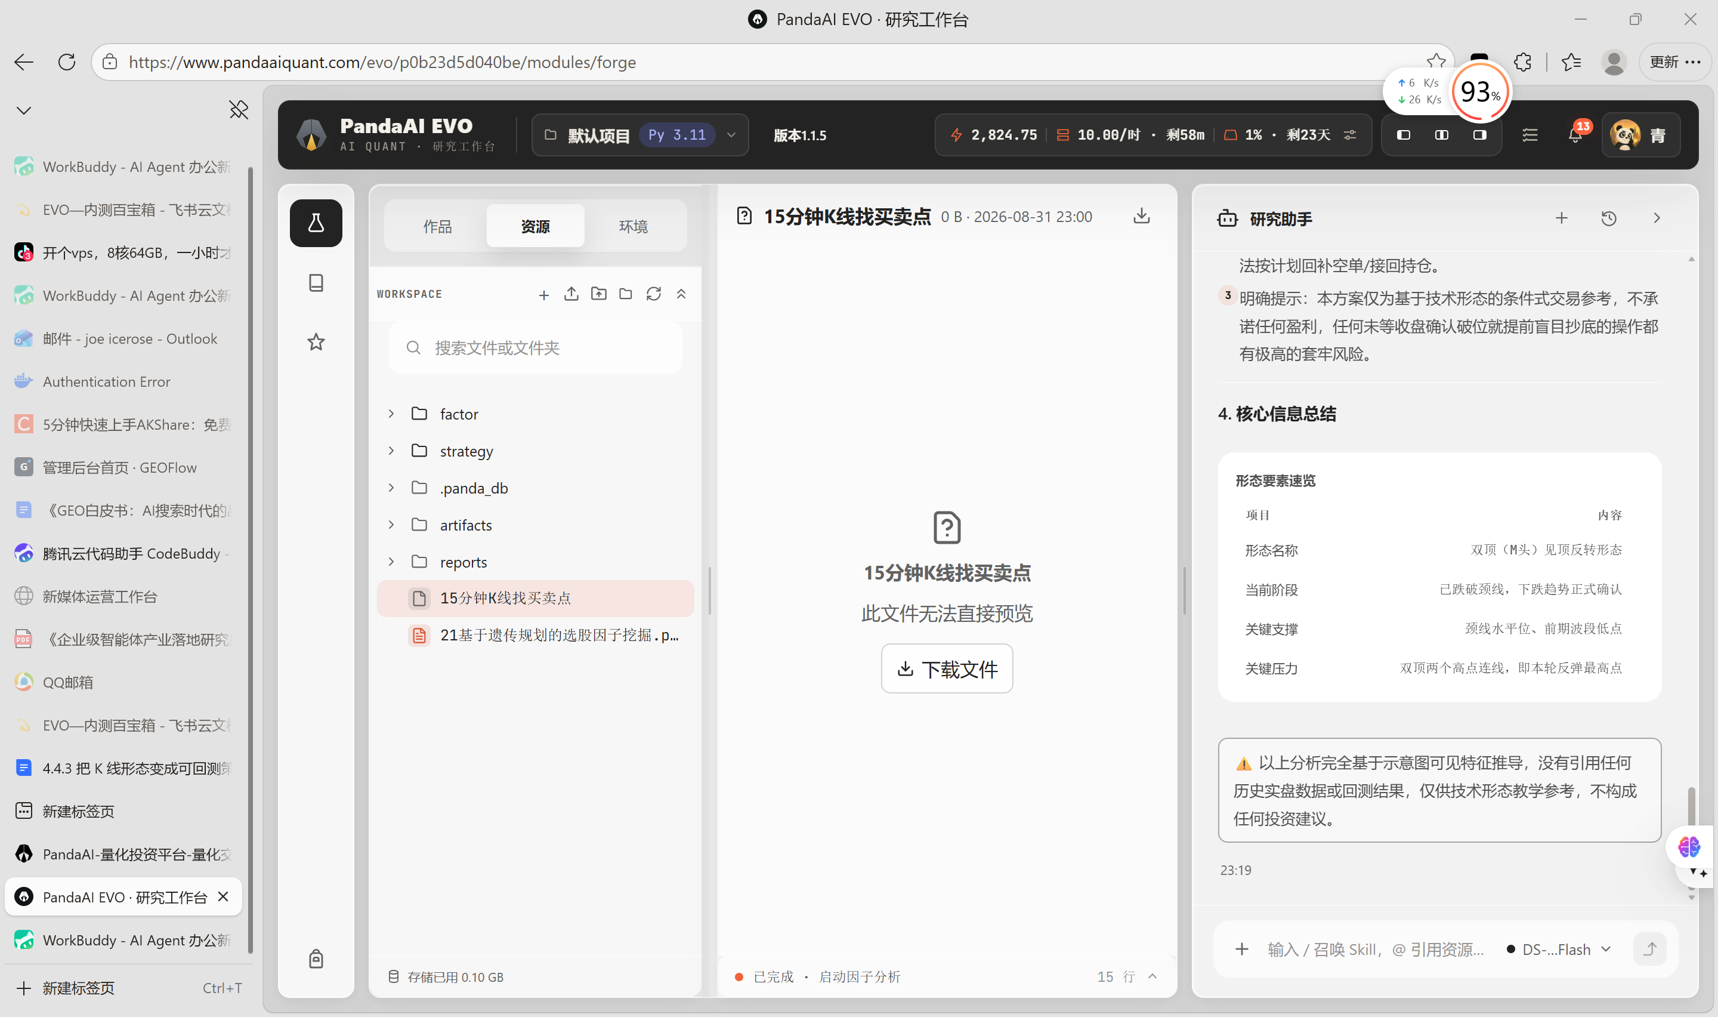Click the 更新 browser update button
This screenshot has width=1718, height=1017.
(1674, 61)
